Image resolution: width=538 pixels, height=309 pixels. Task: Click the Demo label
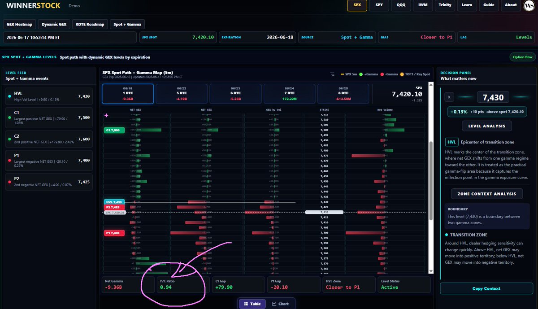(74, 6)
